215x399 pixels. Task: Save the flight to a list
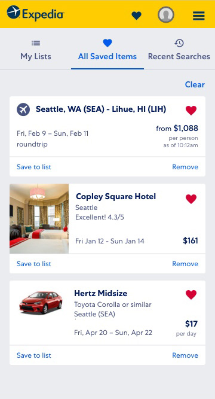pyautogui.click(x=34, y=167)
